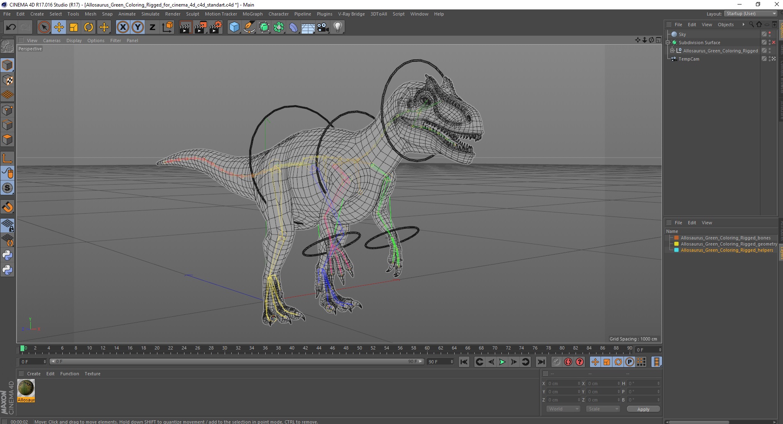The image size is (783, 424).
Task: Activate the Move tool in top toolbar
Action: click(59, 27)
